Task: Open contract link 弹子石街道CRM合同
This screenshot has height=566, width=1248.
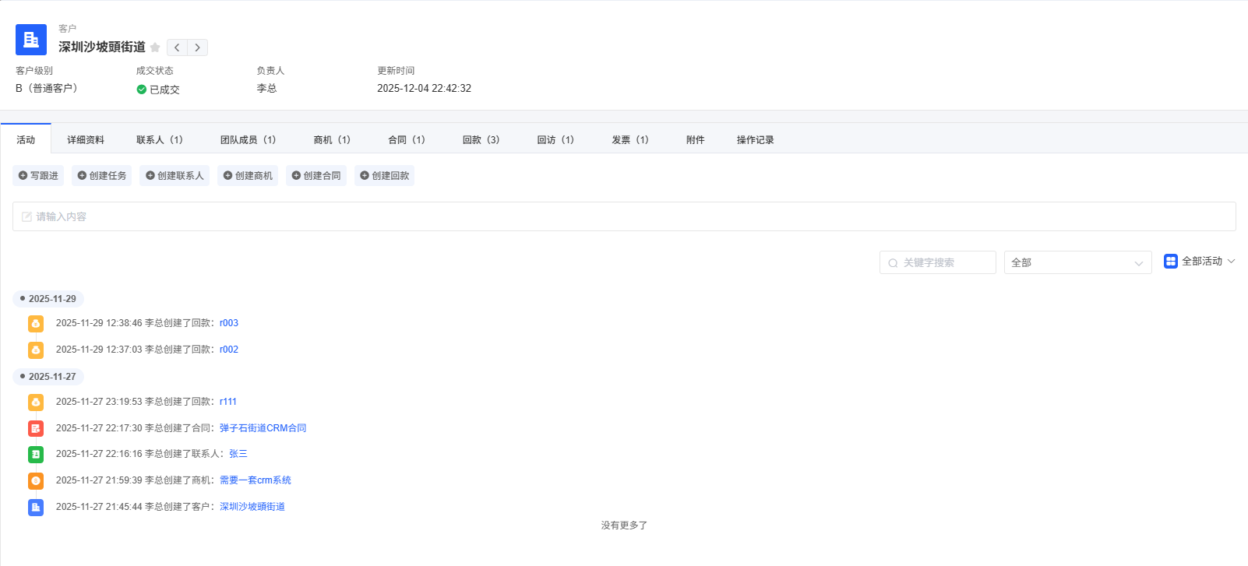Action: coord(263,428)
